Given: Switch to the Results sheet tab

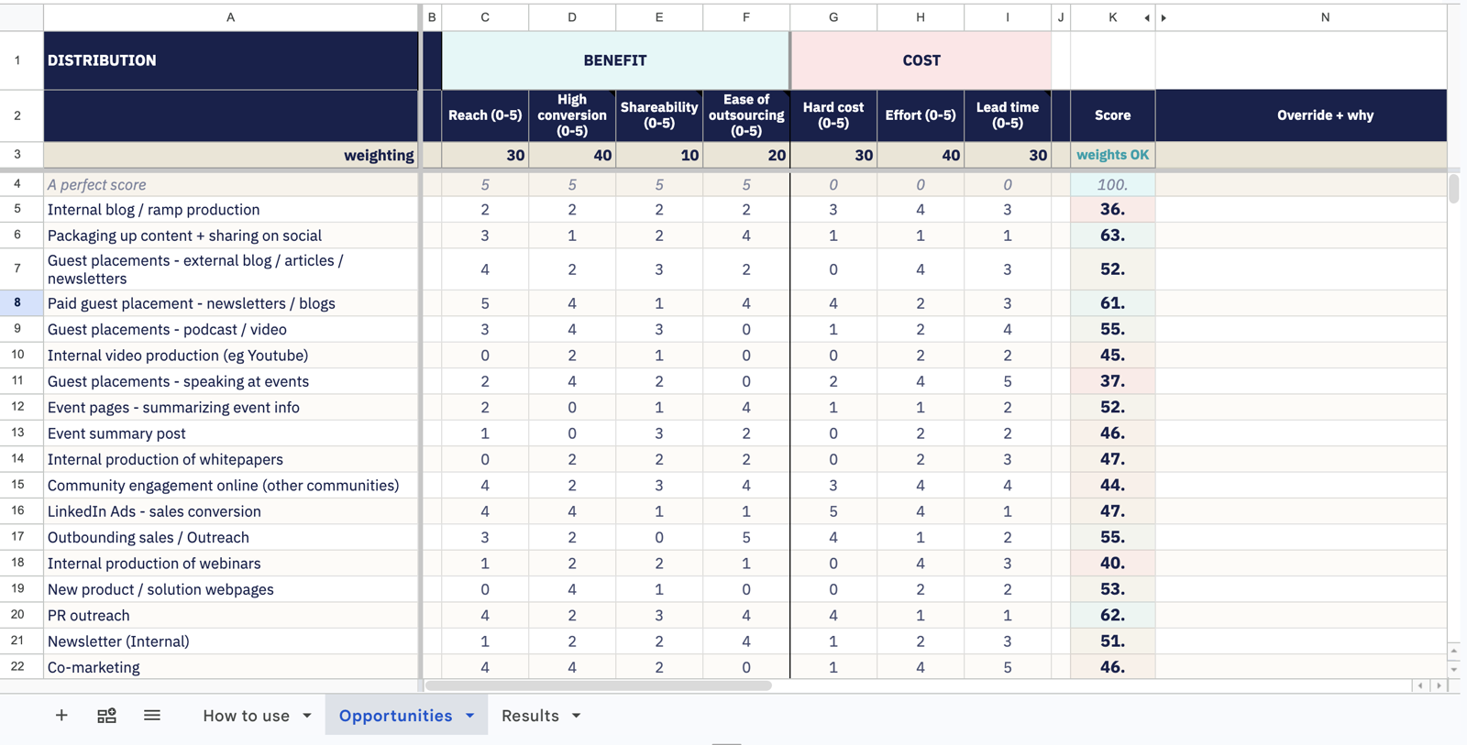Looking at the screenshot, I should [x=530, y=716].
